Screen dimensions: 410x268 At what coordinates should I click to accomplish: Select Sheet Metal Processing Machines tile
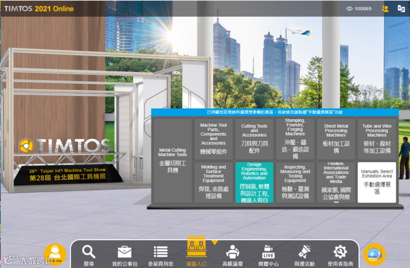[336, 139]
